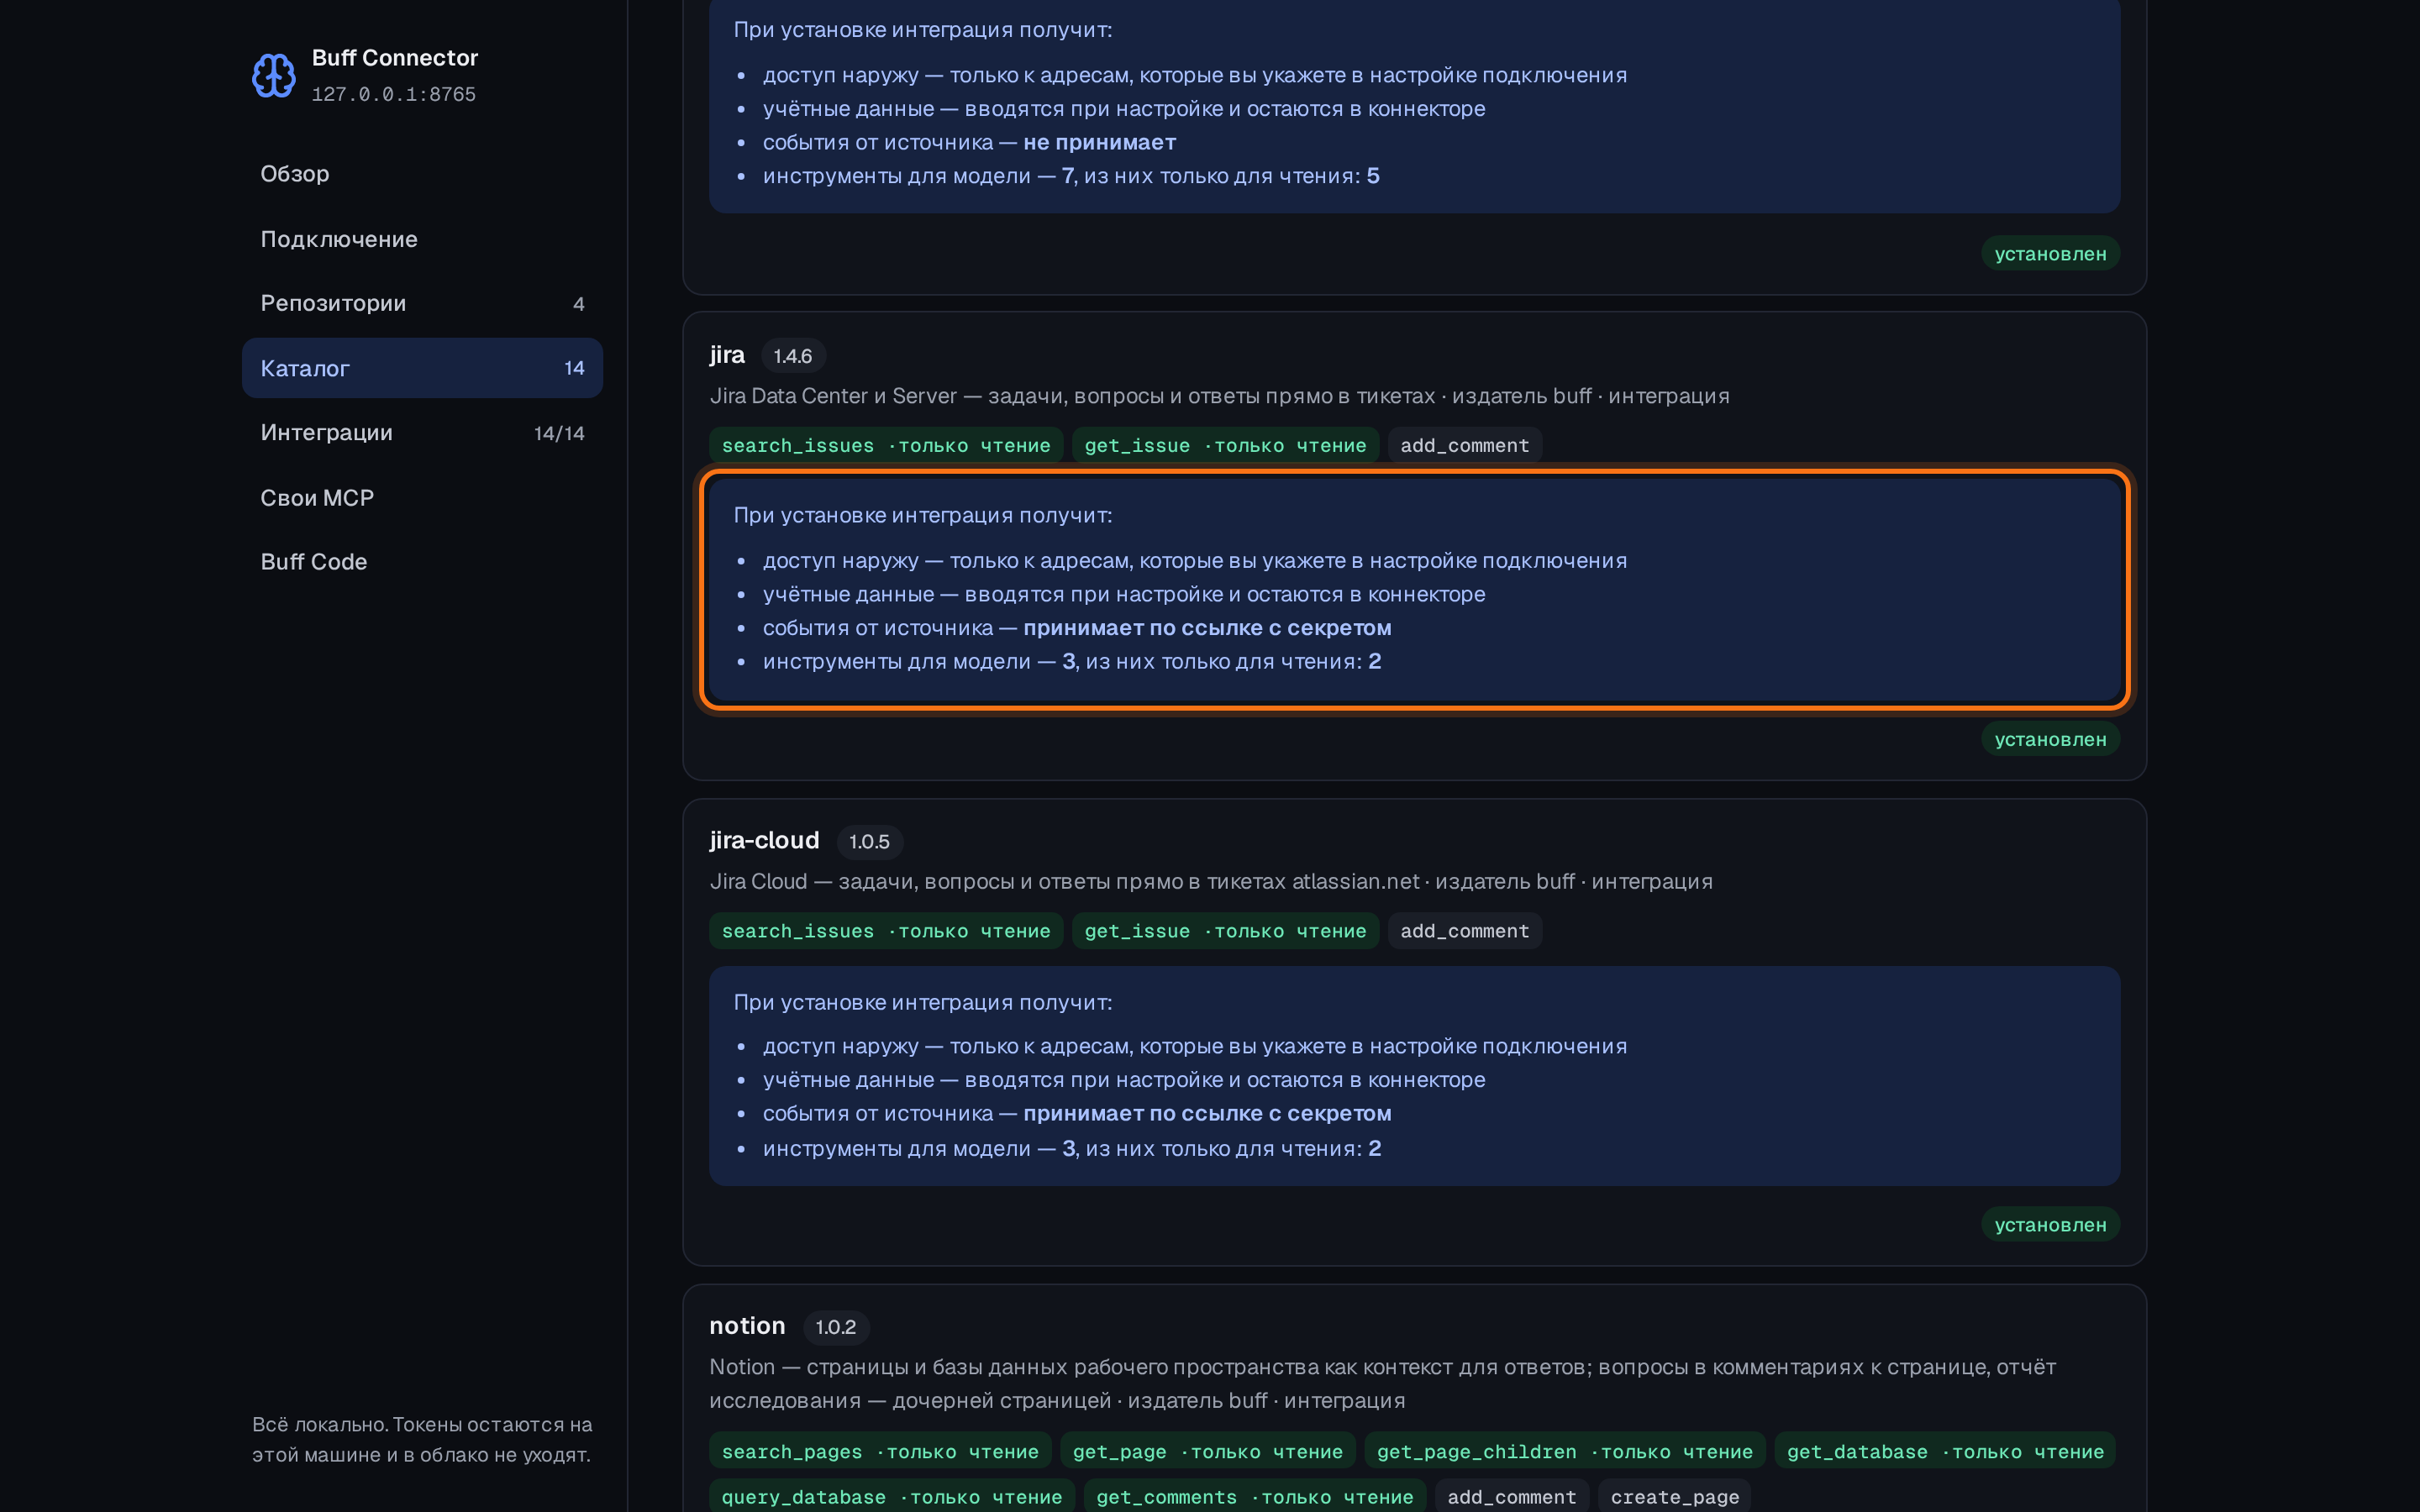Click the notion integration title
2420x1512 pixels.
tap(747, 1326)
